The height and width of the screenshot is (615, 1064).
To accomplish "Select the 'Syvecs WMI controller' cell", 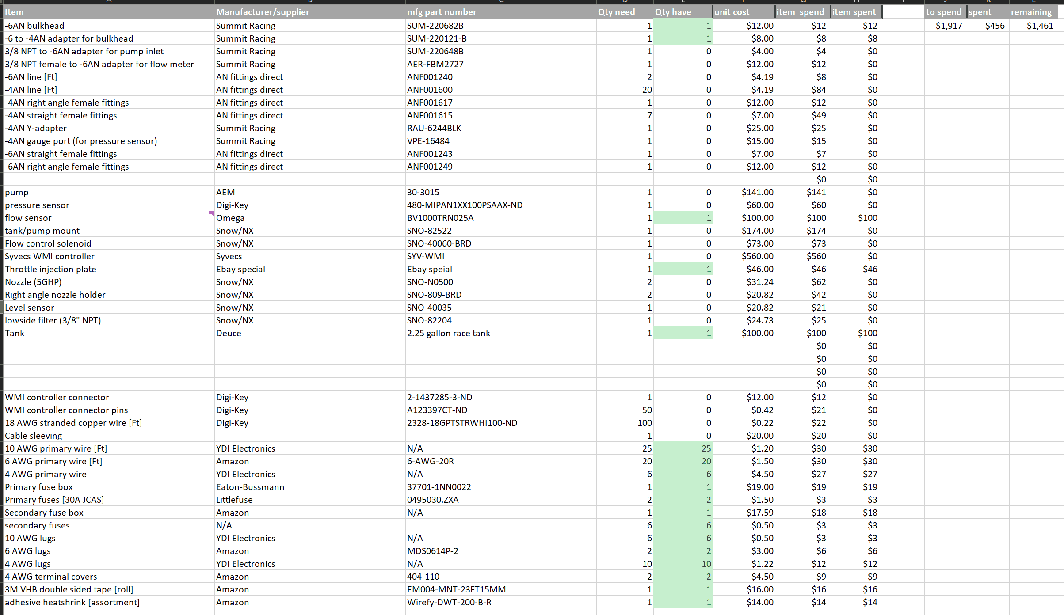I will [x=109, y=256].
